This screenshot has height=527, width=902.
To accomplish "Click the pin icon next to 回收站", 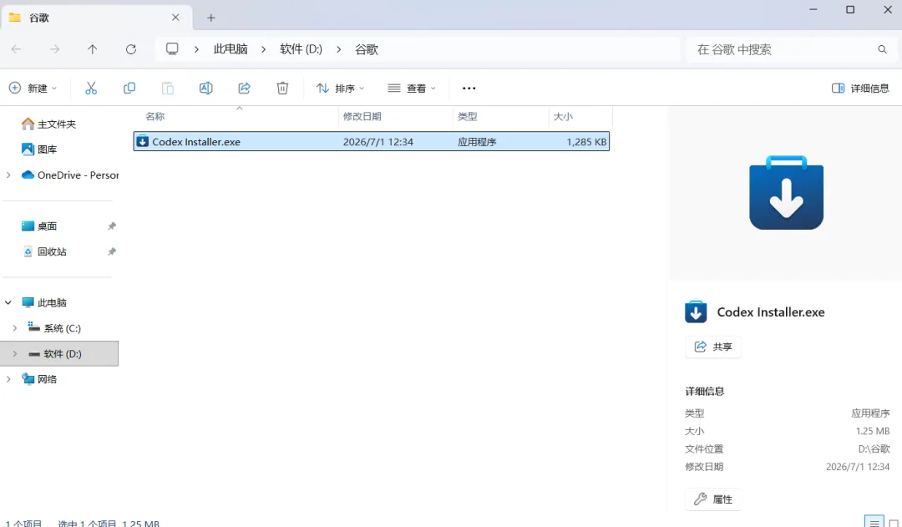I will pos(112,251).
